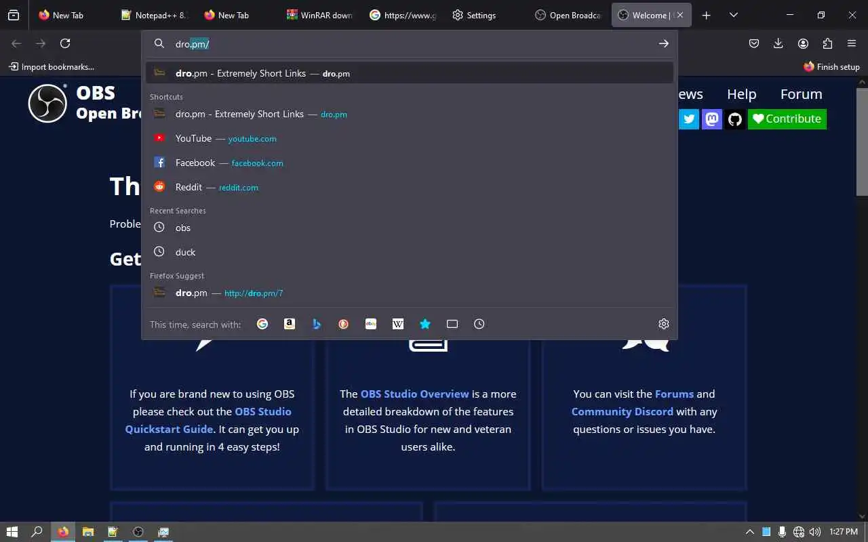Click the Go arrow in address bar

[x=663, y=43]
